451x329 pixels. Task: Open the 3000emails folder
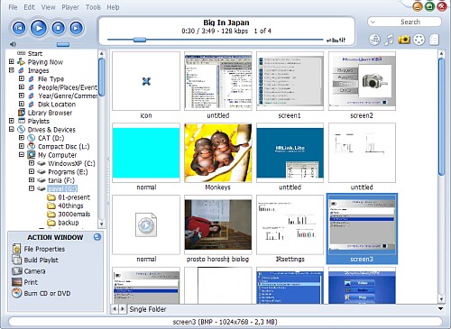74,215
